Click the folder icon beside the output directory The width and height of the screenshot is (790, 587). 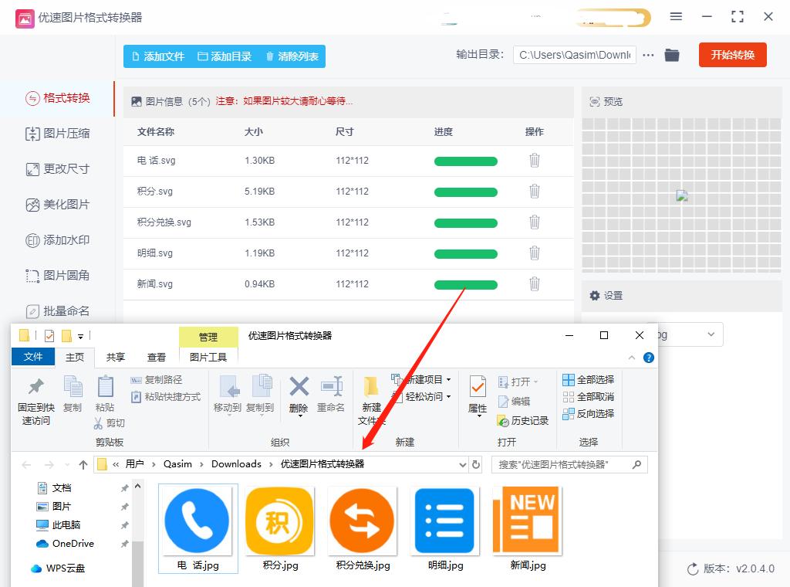(671, 55)
